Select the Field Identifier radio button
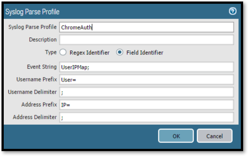This screenshot has width=248, height=156. pyautogui.click(x=120, y=53)
